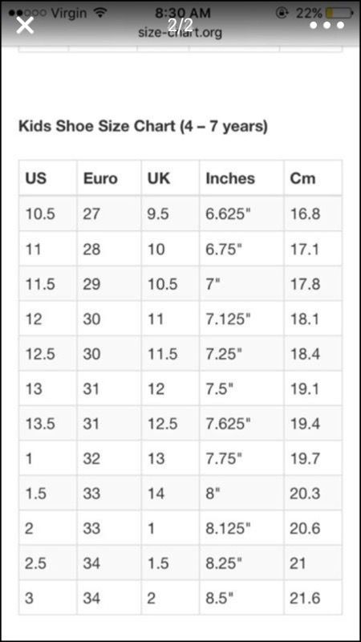The image size is (361, 642).
Task: Open the three-dot more options menu
Action: (x=327, y=26)
